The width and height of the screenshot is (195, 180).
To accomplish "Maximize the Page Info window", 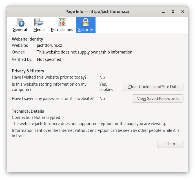I will click(173, 12).
